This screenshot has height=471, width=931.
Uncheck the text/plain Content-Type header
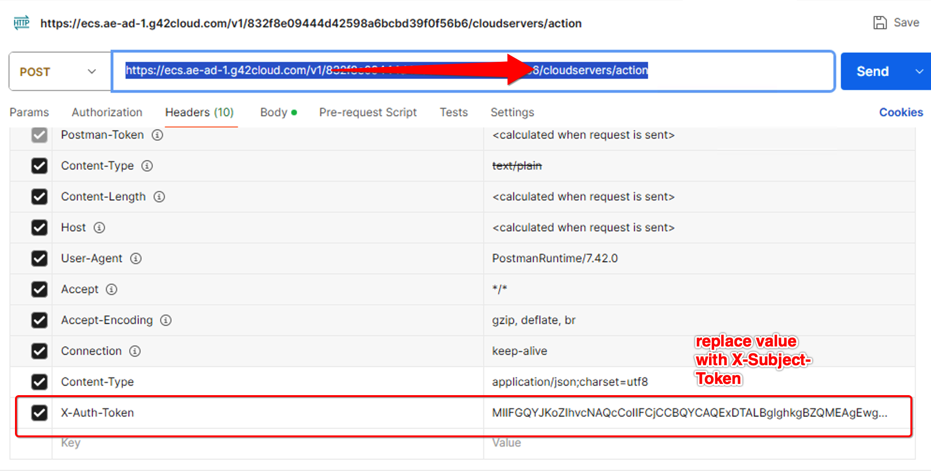39,166
